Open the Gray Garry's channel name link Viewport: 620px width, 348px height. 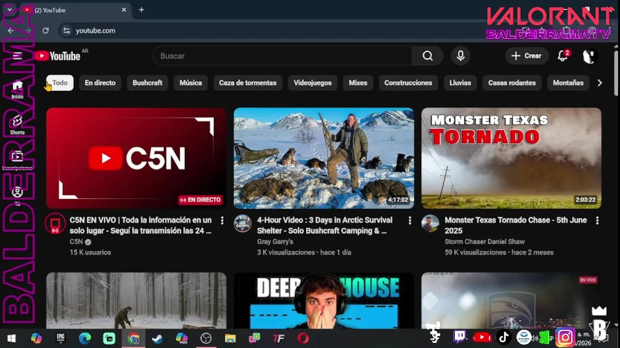click(275, 242)
